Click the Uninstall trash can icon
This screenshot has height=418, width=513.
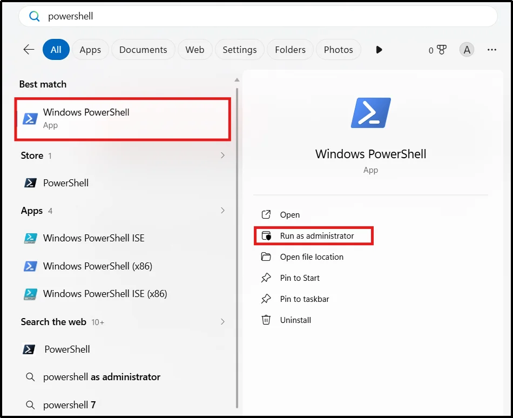coord(266,320)
